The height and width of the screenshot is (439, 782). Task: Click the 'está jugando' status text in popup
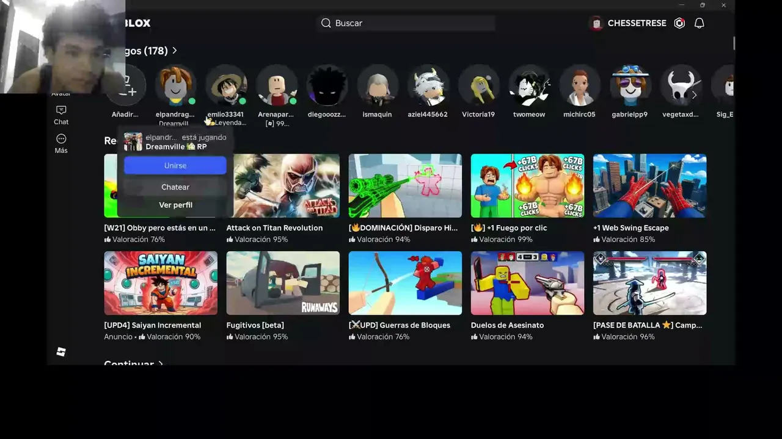204,138
